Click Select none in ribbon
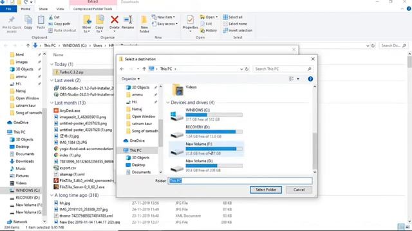Viewport: 412px width, 231px height. click(x=235, y=24)
